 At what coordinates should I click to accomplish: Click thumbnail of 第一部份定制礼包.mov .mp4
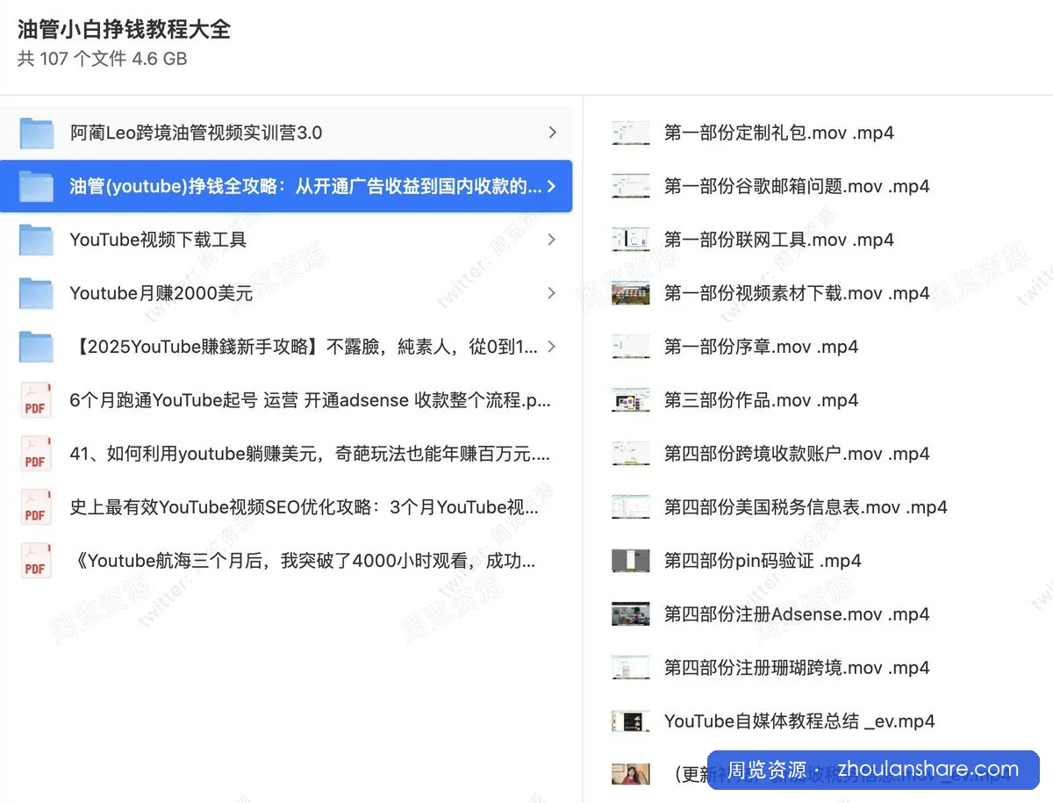630,133
